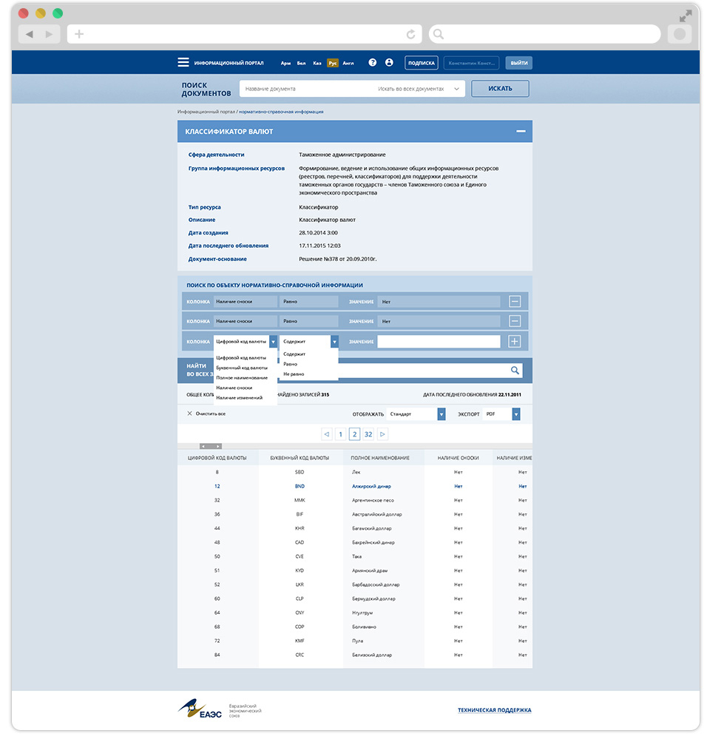Click ПОЛНОЕ НАИМЕНОВАНИЕ column header
This screenshot has width=710, height=739.
379,458
